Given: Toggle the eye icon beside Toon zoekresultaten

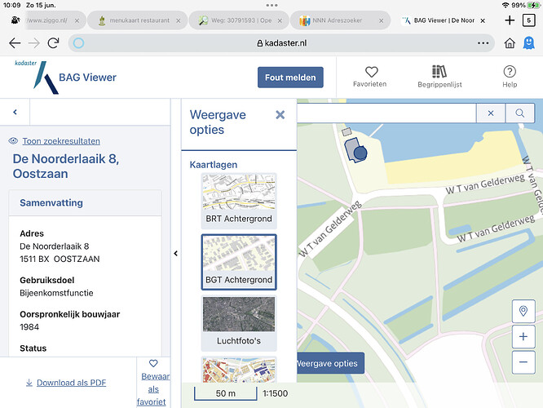Looking at the screenshot, I should tap(13, 140).
